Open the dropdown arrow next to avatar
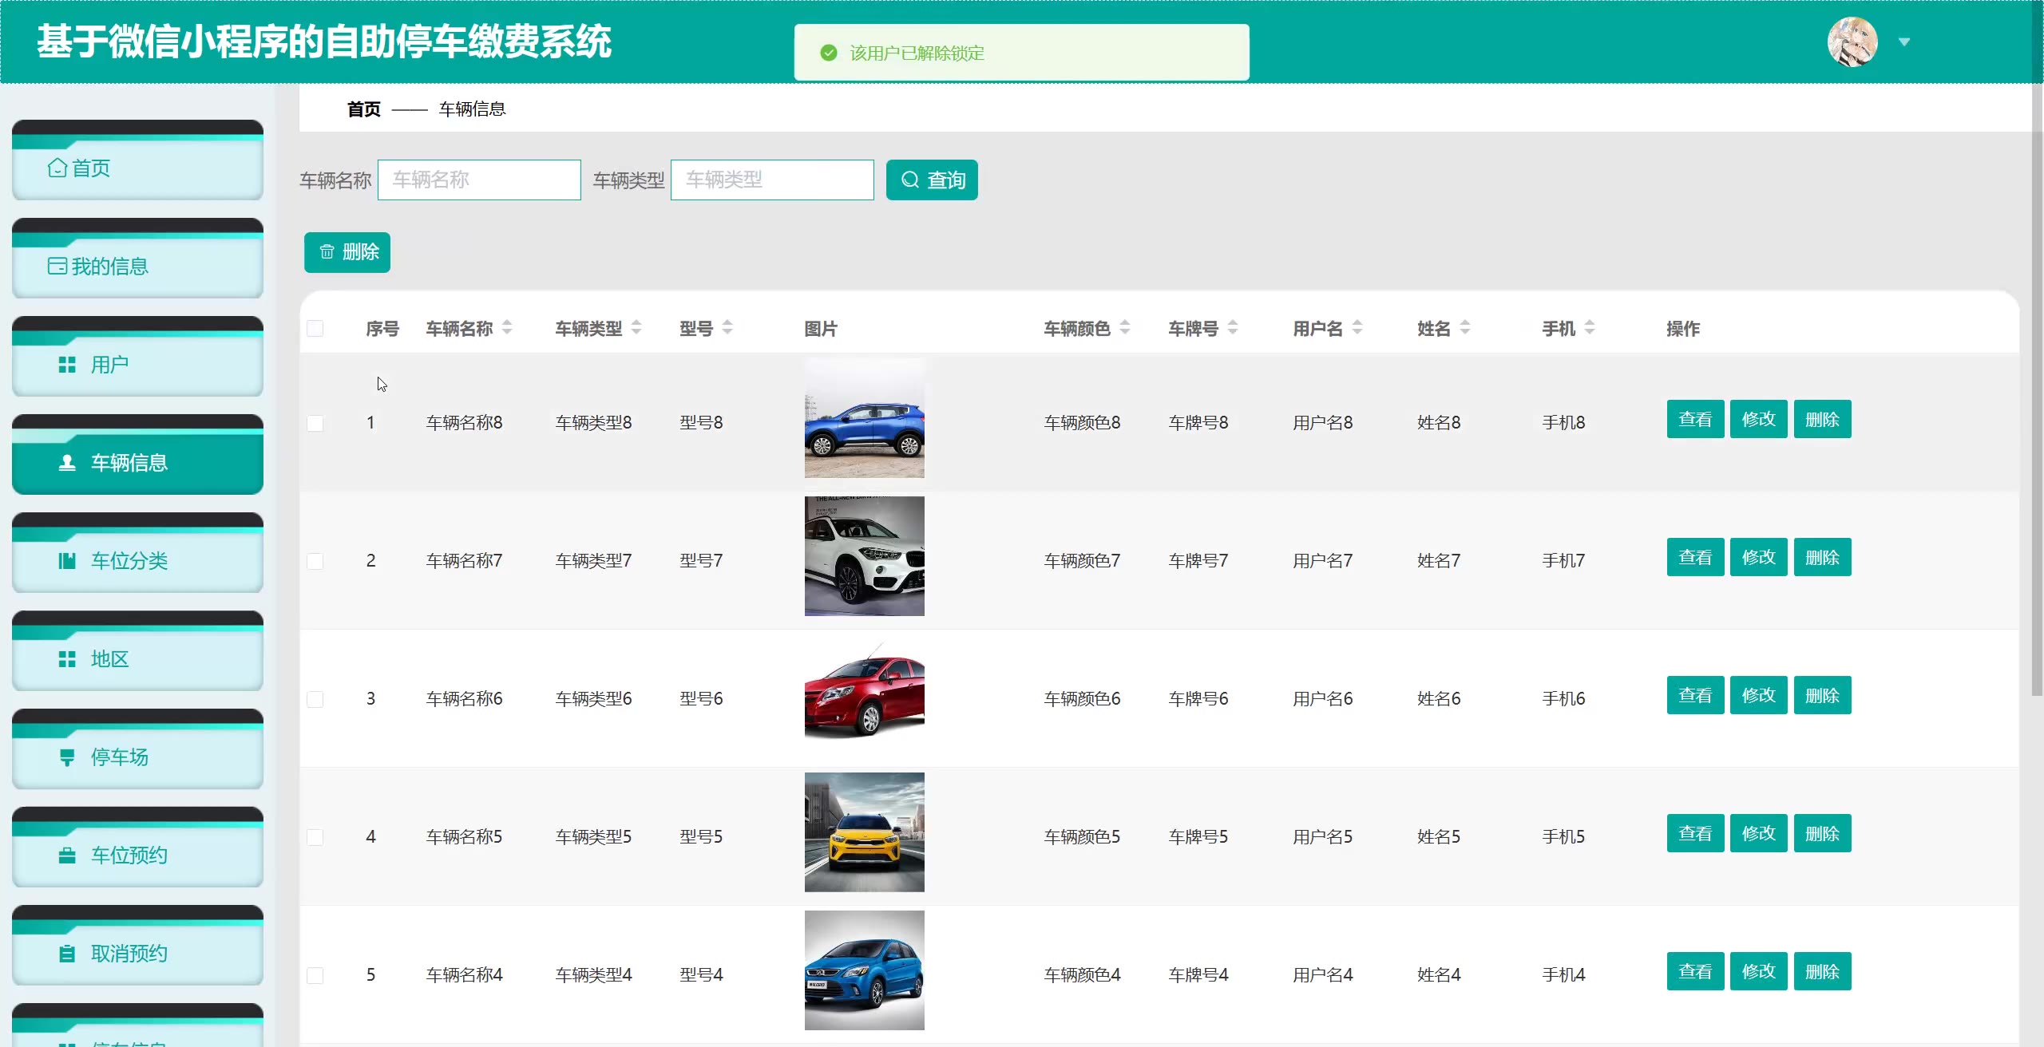Image resolution: width=2044 pixels, height=1047 pixels. click(1904, 42)
